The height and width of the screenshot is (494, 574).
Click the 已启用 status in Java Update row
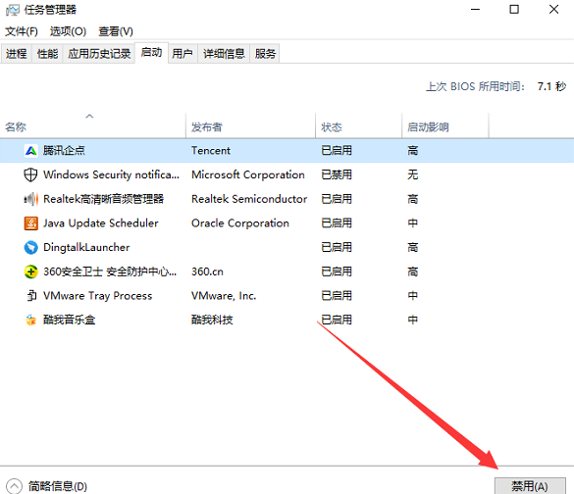tap(337, 223)
